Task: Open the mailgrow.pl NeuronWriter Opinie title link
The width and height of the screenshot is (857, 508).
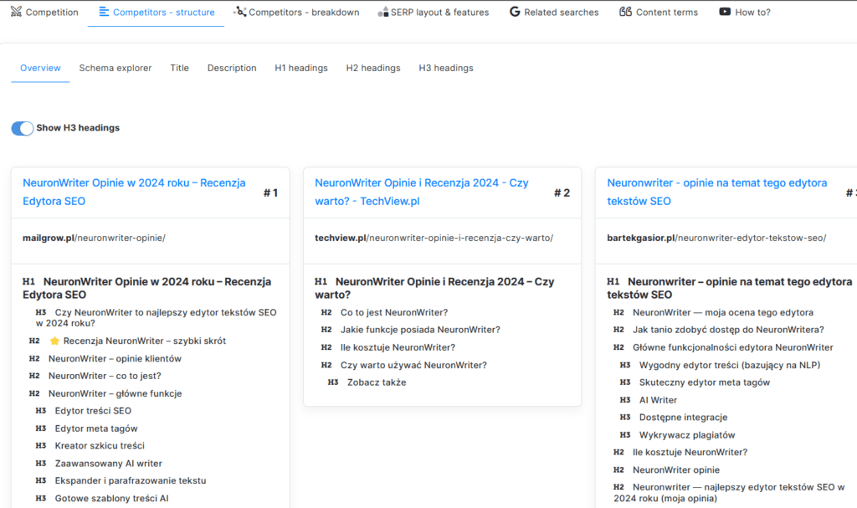Action: point(134,192)
